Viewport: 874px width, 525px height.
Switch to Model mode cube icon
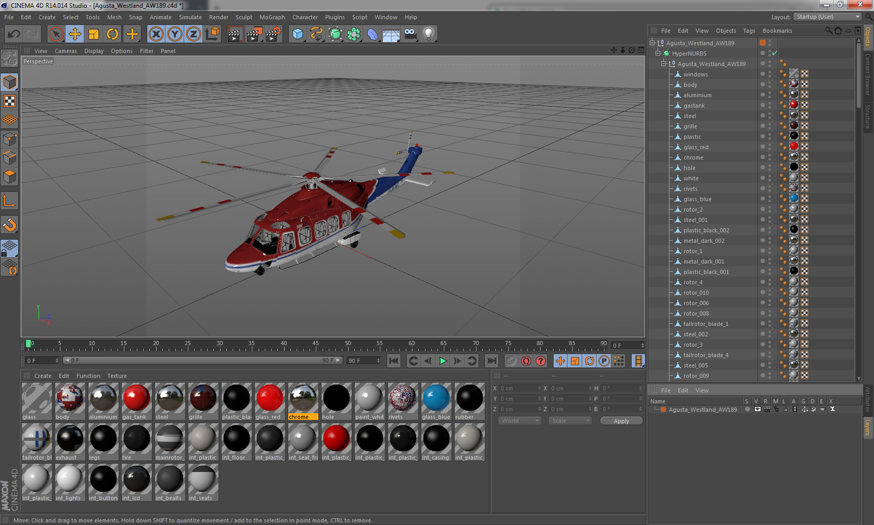tap(10, 82)
